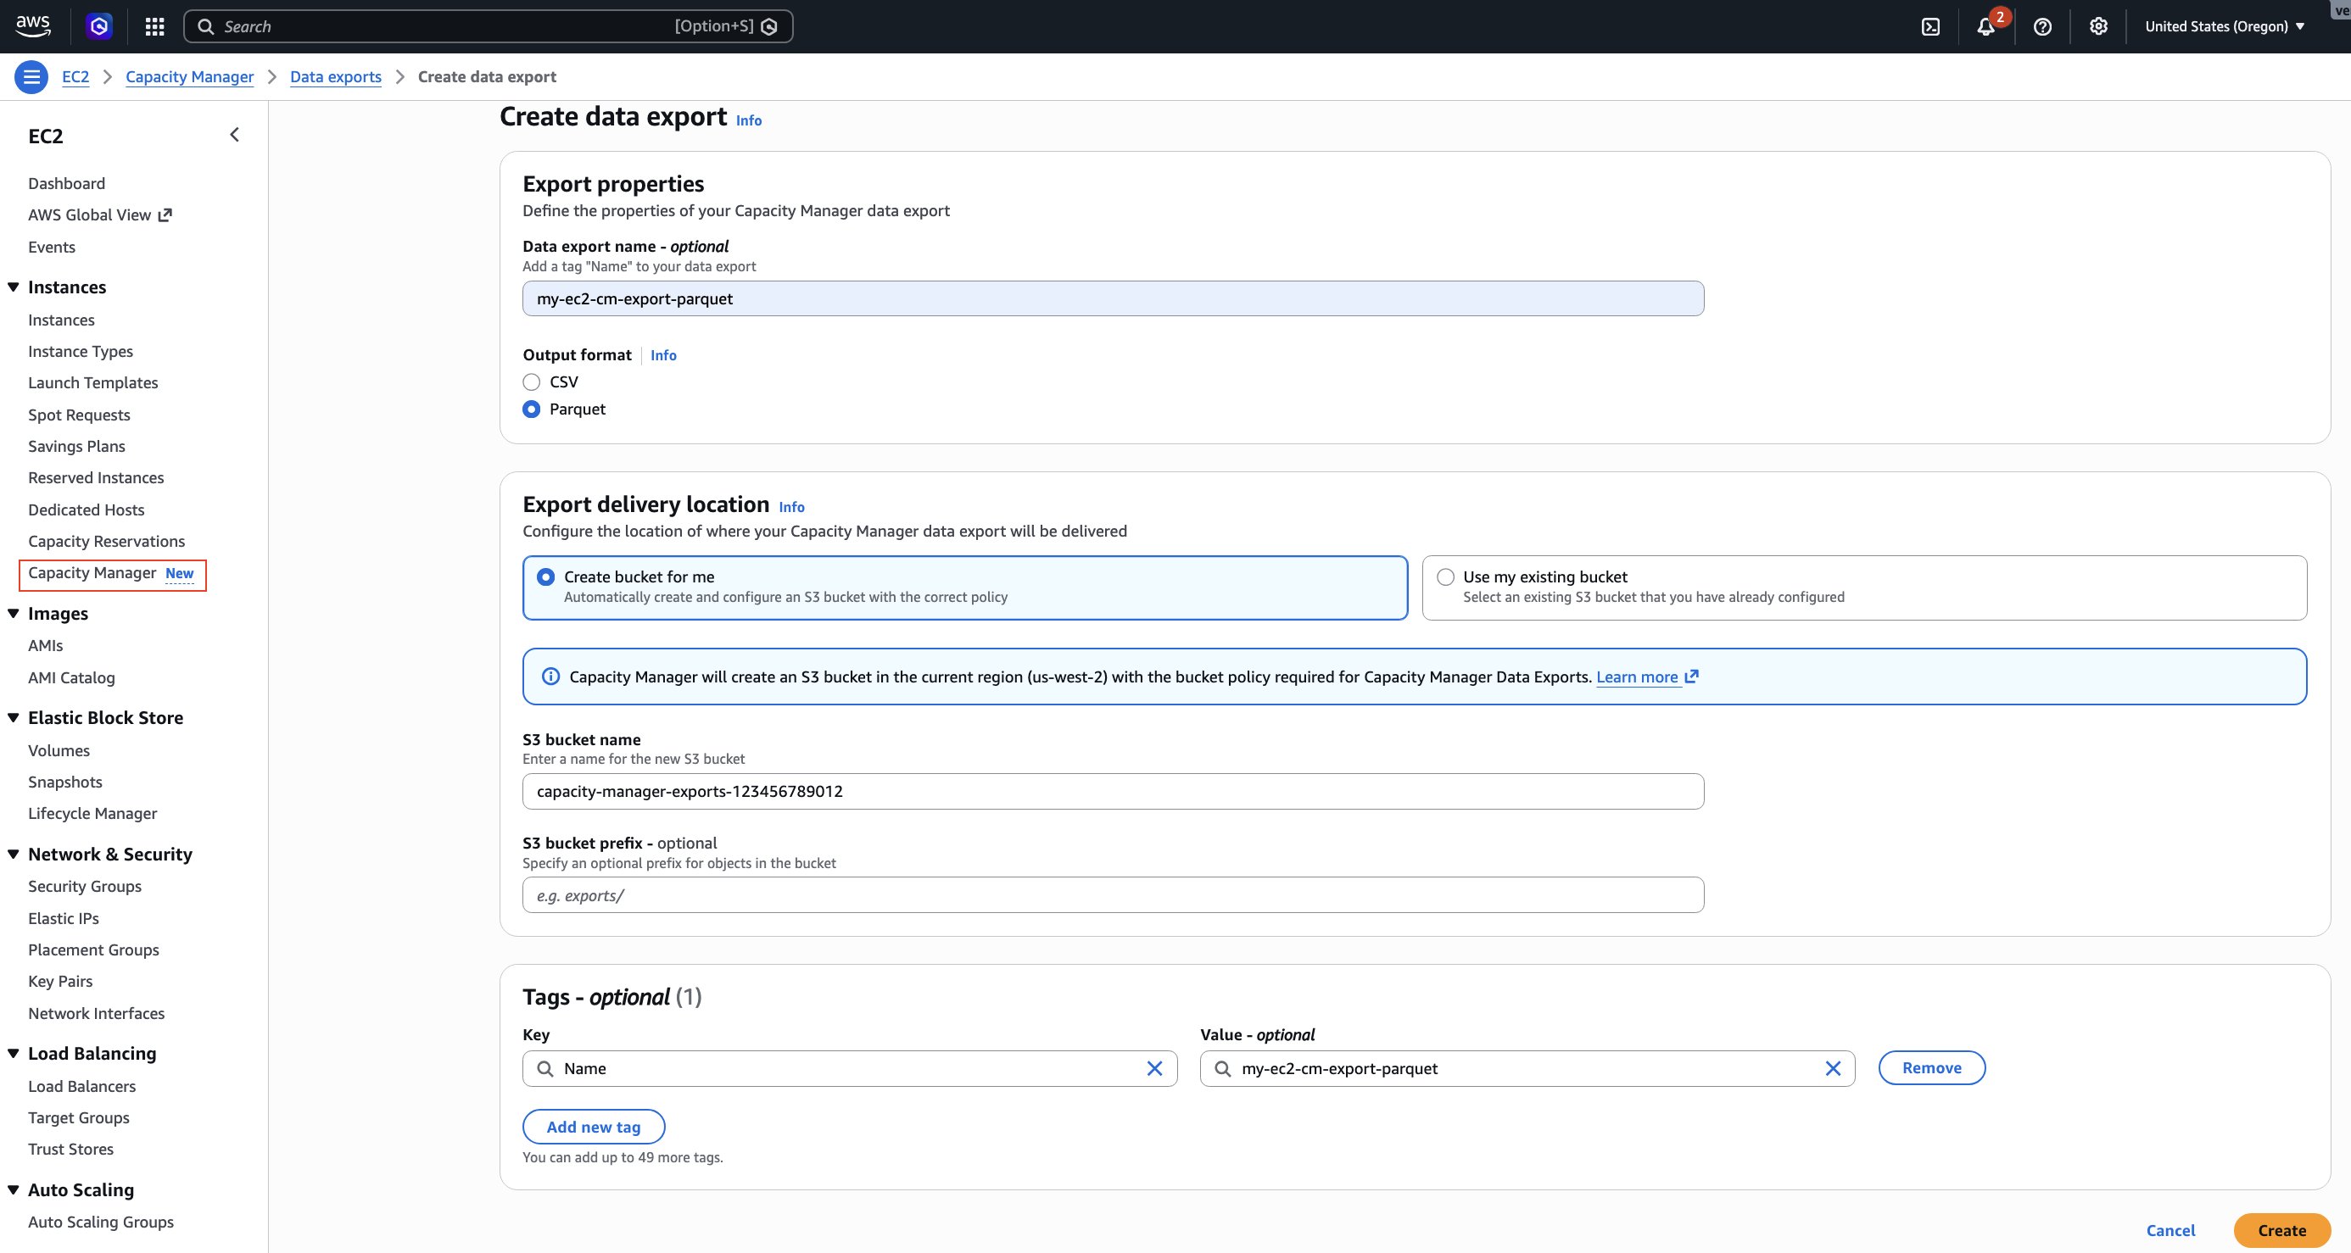The width and height of the screenshot is (2351, 1253).
Task: Click the orange Create button
Action: click(2281, 1230)
